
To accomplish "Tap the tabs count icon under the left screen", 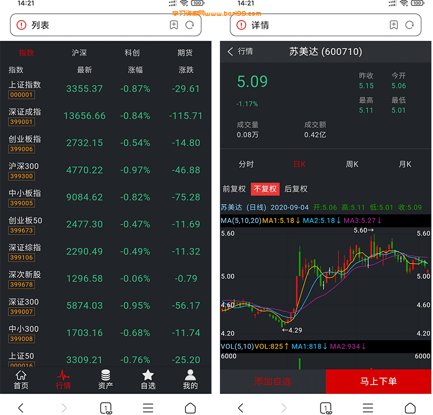I will click(x=106, y=408).
